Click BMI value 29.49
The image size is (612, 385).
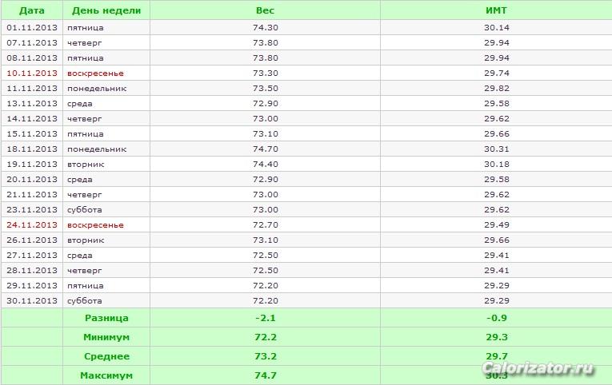(x=497, y=225)
